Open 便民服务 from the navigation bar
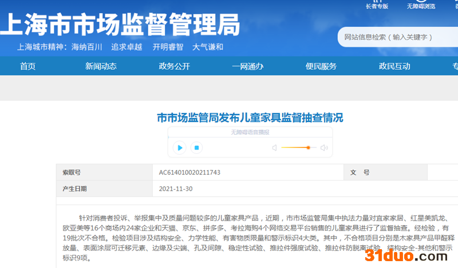458x268 pixels. coord(321,66)
